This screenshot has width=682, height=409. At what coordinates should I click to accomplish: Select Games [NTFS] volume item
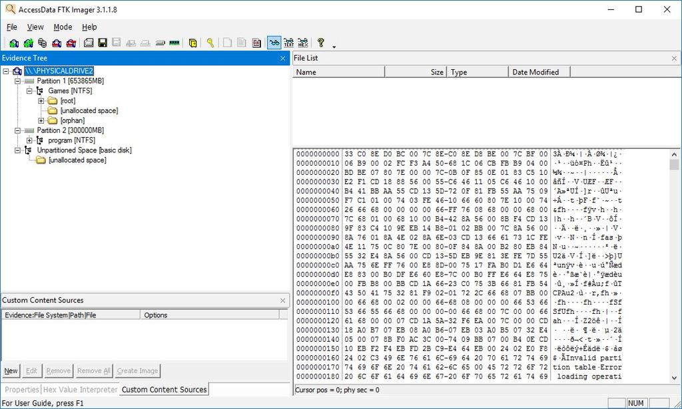(70, 90)
